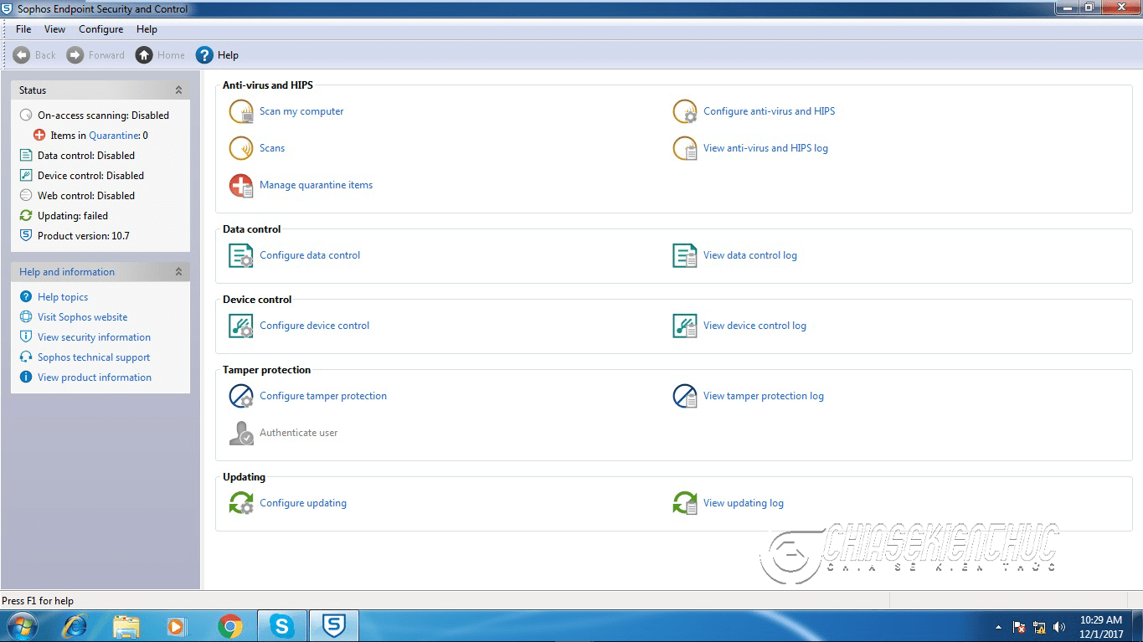Image resolution: width=1143 pixels, height=642 pixels.
Task: Click the View tamper protection log icon
Action: pyautogui.click(x=685, y=396)
